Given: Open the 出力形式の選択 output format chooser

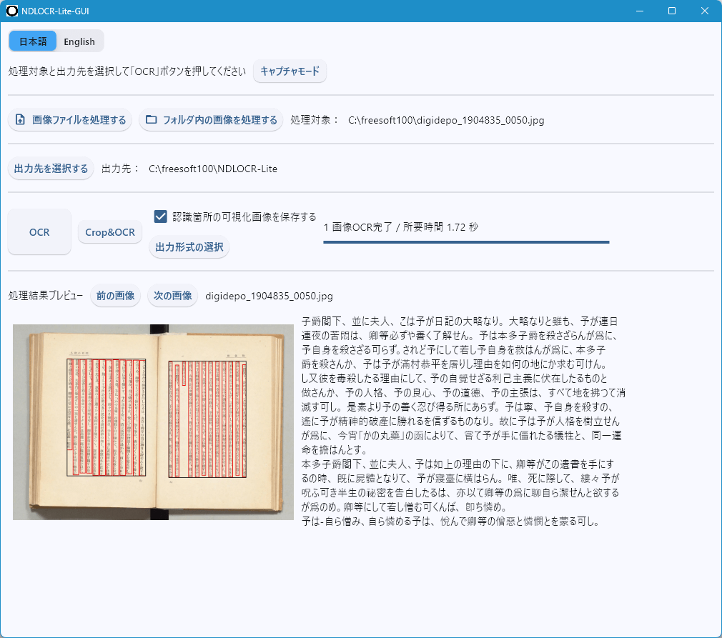Looking at the screenshot, I should click(x=189, y=247).
